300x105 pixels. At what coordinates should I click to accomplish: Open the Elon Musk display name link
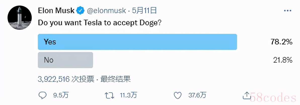click(56, 11)
